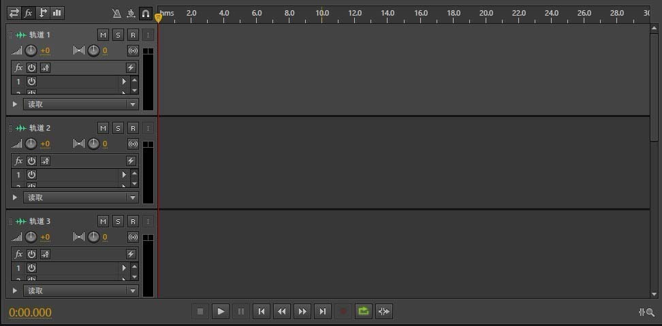The image size is (662, 326).
Task: Toggle the metronome
Action: [x=116, y=13]
